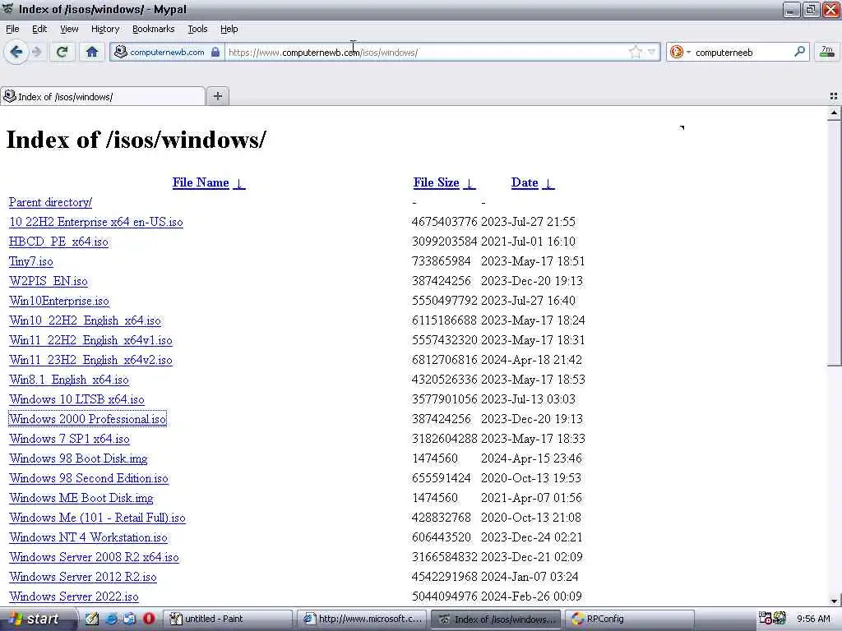Viewport: 842px width, 631px height.
Task: Download Windows Server 2012 R2.iso
Action: coord(83,577)
